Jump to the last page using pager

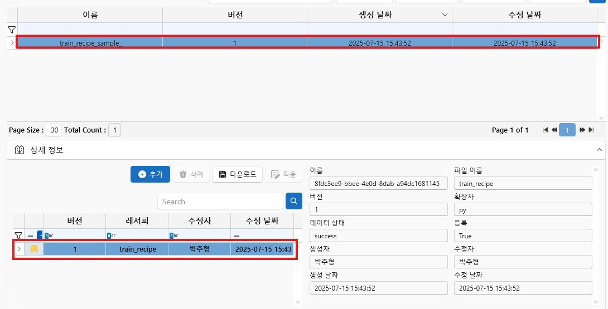(x=591, y=130)
